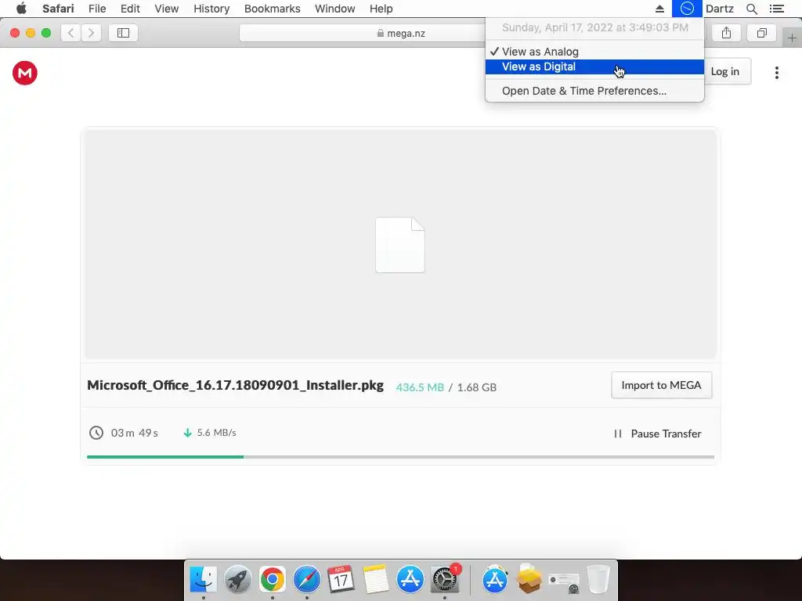Click the Log in button
Image resolution: width=802 pixels, height=601 pixels.
click(x=726, y=71)
